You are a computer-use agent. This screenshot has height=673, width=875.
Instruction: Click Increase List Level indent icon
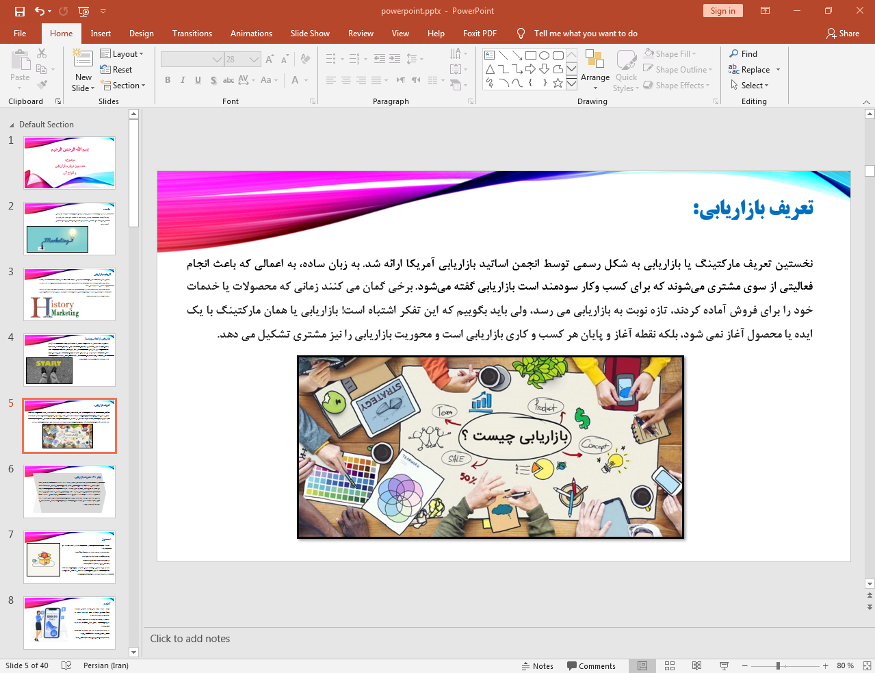(x=395, y=59)
